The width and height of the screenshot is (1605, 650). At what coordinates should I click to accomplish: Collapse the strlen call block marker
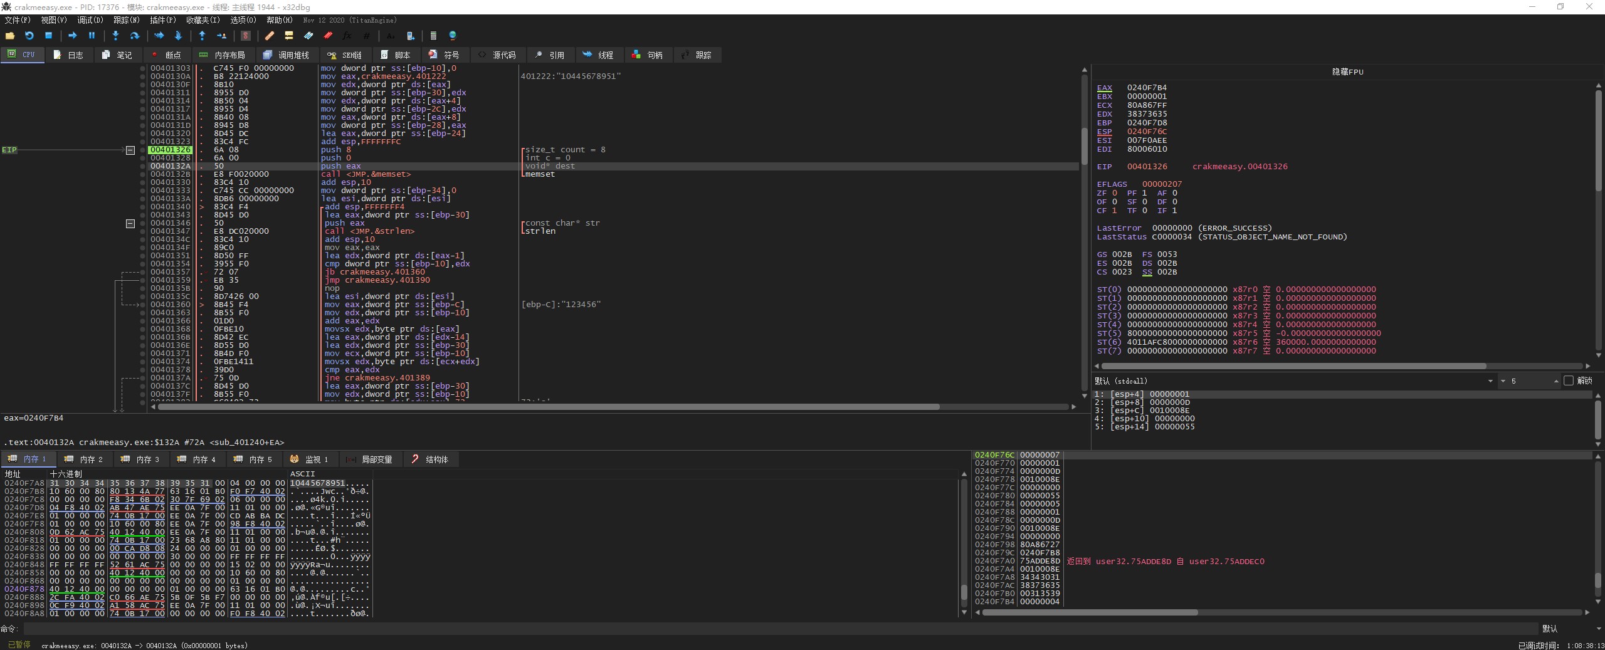(x=130, y=224)
